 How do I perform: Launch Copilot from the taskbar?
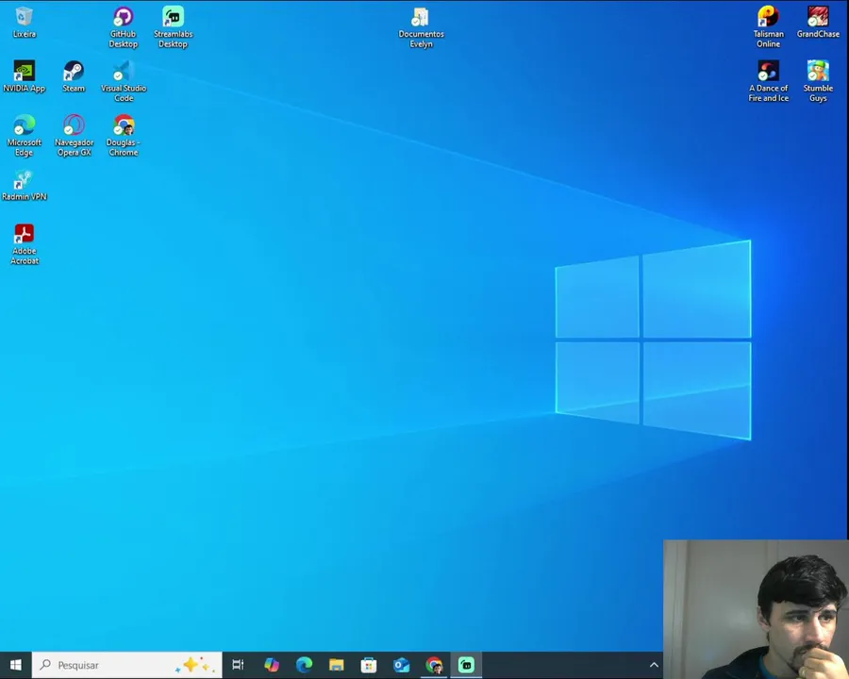272,665
